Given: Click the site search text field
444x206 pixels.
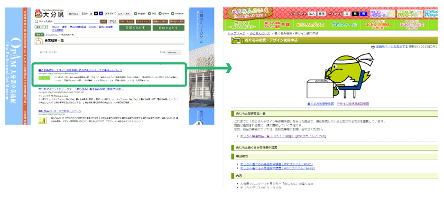Looking at the screenshot, I should [77, 21].
